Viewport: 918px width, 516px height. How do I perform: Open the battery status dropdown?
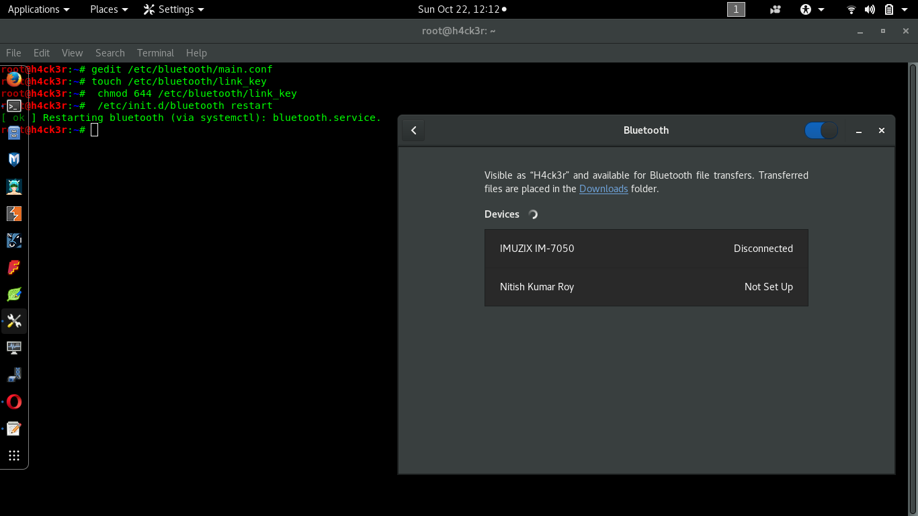click(x=888, y=9)
